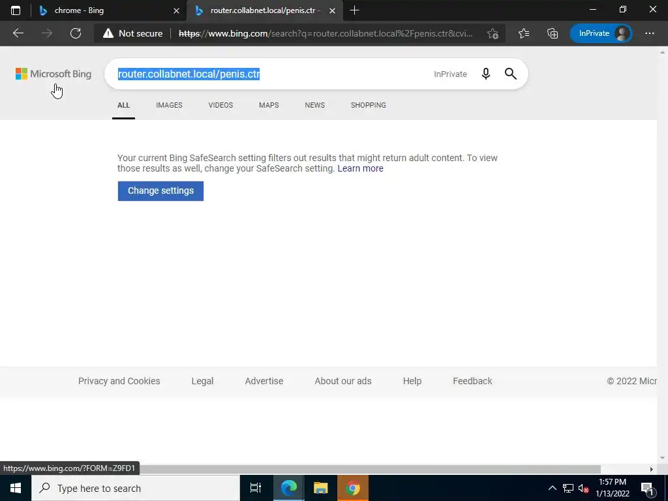The width and height of the screenshot is (668, 501).
Task: Open Task View from the taskbar
Action: [x=256, y=488]
